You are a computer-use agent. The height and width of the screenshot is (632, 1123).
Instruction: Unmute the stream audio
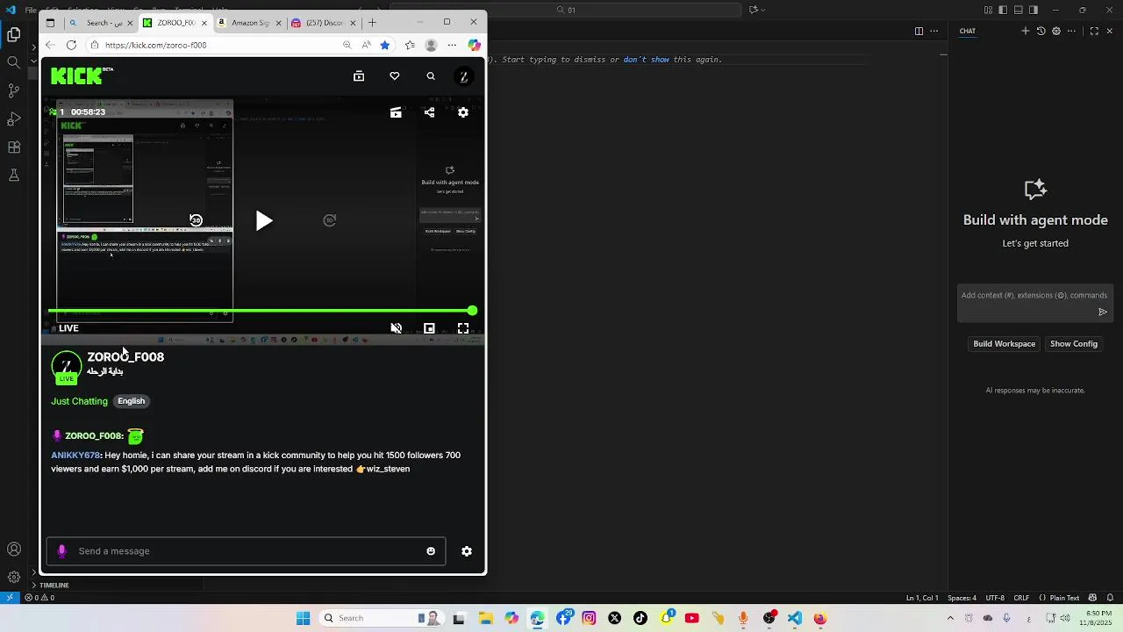396,328
